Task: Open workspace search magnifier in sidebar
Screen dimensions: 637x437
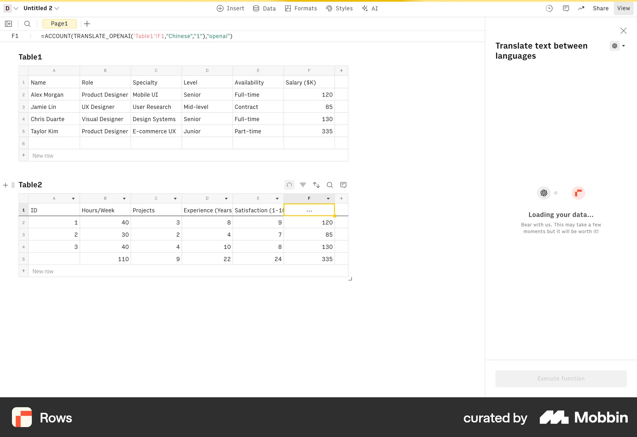Action: click(x=27, y=24)
